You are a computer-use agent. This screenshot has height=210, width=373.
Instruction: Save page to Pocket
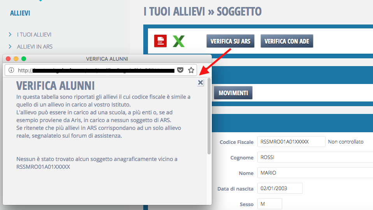pos(180,70)
